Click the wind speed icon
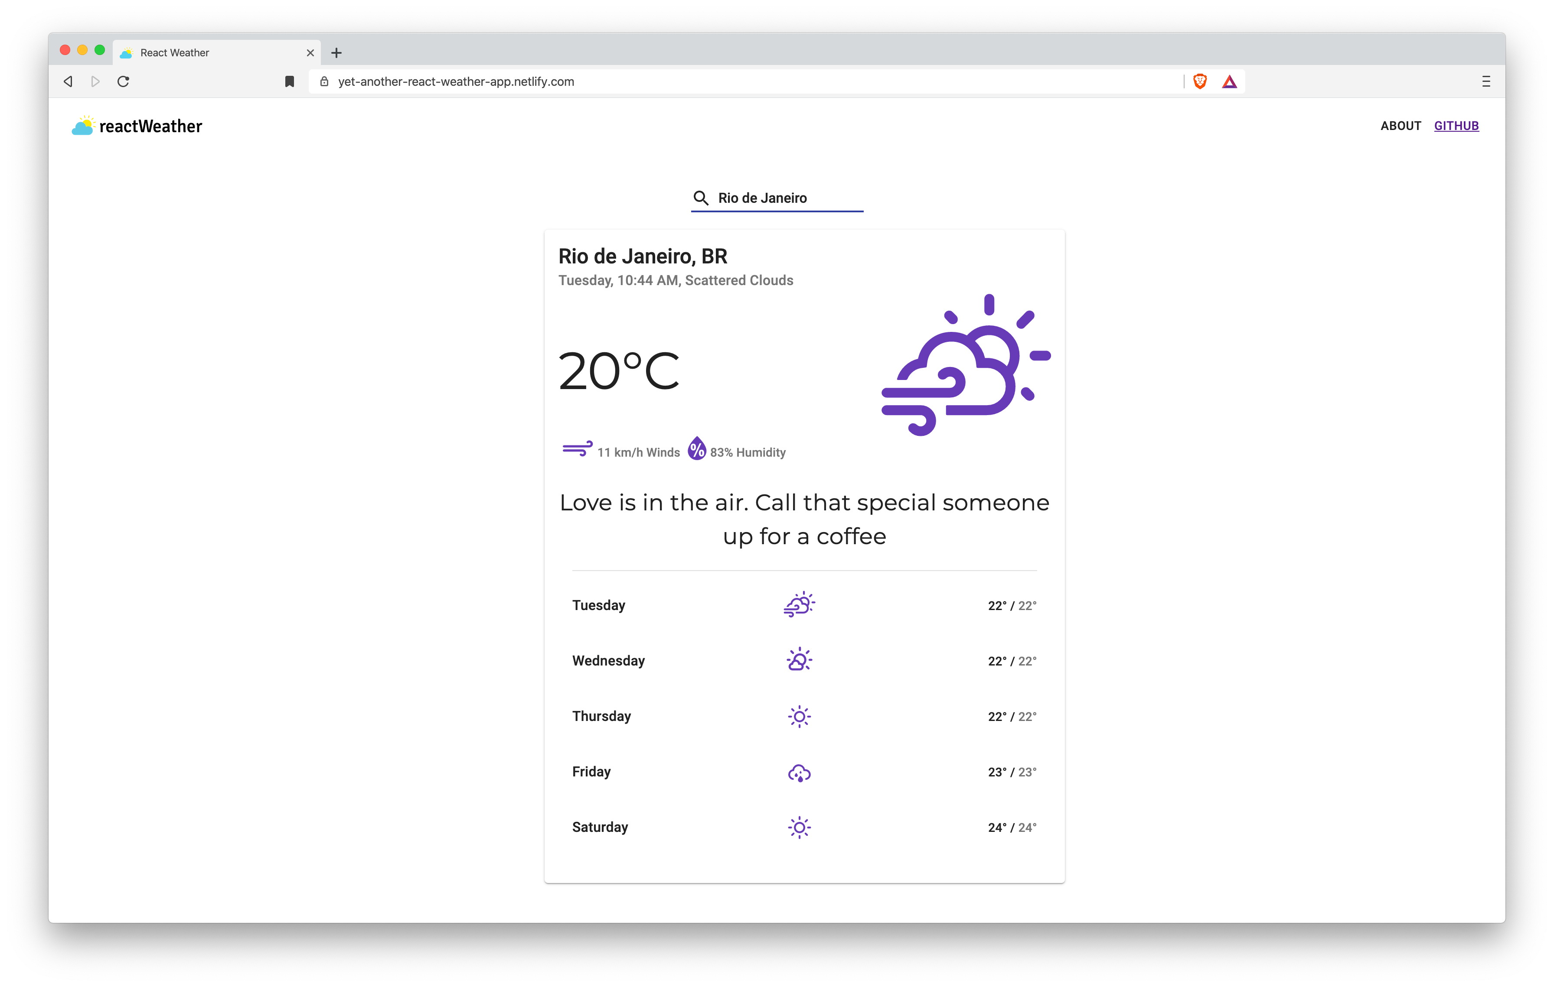This screenshot has width=1554, height=987. 577,449
